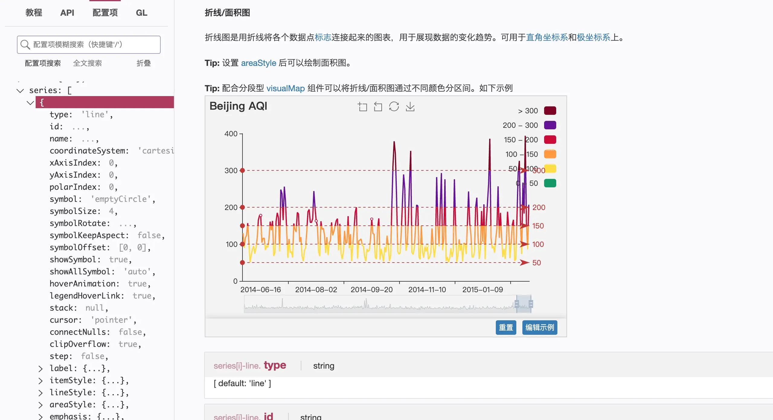Click the restore refresh chart icon
Viewport: 773px width, 420px height.
point(394,107)
